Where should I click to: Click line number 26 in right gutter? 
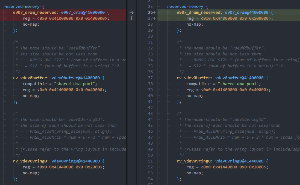point(150,13)
